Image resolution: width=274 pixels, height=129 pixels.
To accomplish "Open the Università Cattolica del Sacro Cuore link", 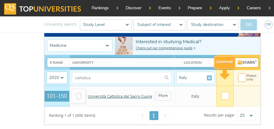I will pos(120,96).
